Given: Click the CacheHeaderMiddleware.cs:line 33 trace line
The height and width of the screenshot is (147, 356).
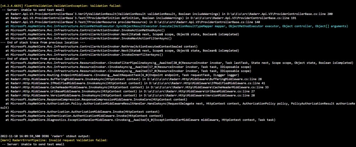Looking at the screenshot, I should point(137,87).
